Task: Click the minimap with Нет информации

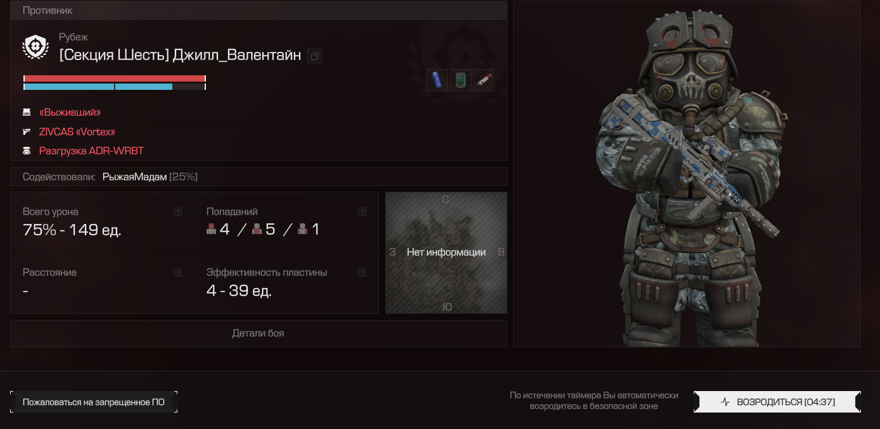Action: (x=446, y=252)
